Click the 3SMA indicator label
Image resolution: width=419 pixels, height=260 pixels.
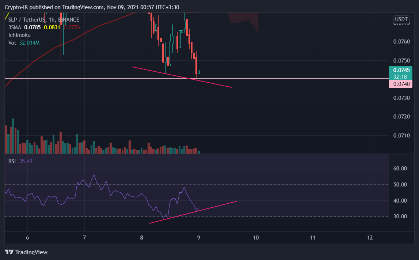15,27
